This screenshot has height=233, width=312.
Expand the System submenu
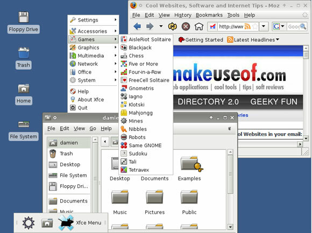click(x=93, y=80)
